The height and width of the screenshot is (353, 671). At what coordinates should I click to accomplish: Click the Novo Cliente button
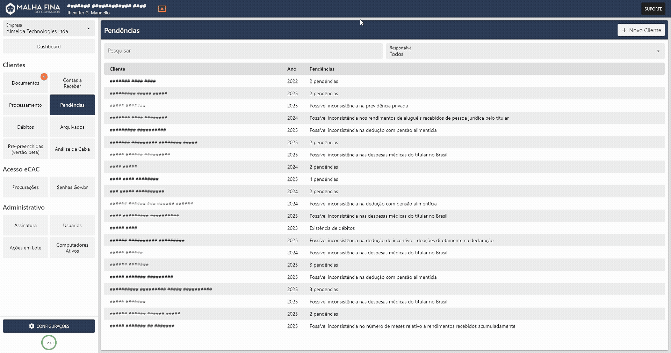coord(641,30)
